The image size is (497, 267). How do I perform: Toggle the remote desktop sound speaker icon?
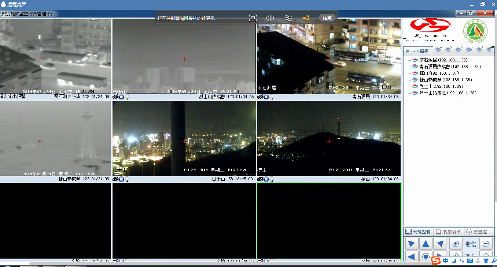point(270,18)
